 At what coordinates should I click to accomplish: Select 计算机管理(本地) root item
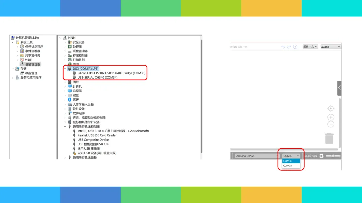(x=27, y=38)
